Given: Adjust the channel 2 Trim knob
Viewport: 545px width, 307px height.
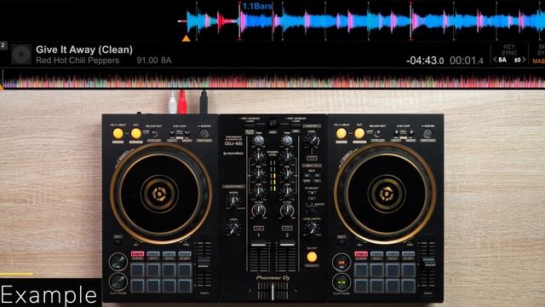Looking at the screenshot, I should [287, 140].
